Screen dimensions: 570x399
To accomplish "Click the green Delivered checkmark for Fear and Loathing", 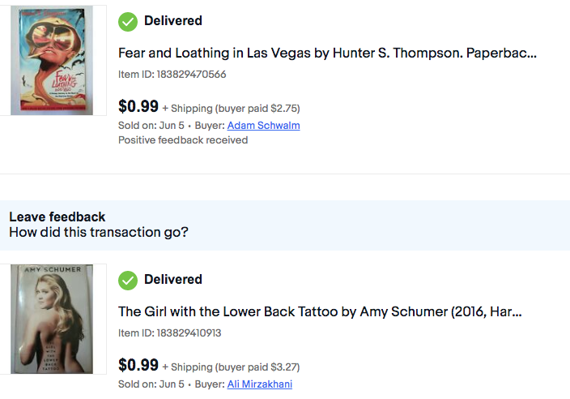I will coord(128,22).
